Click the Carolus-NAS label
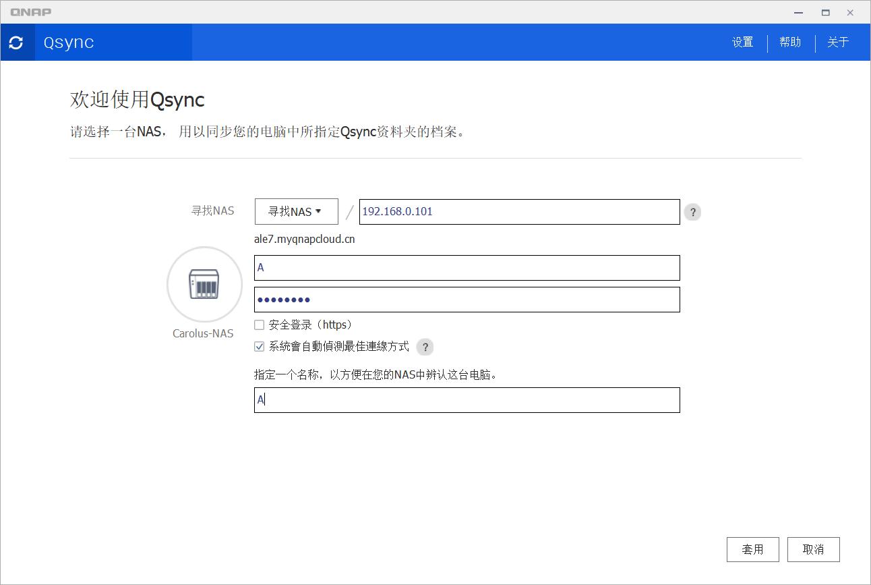 tap(203, 333)
